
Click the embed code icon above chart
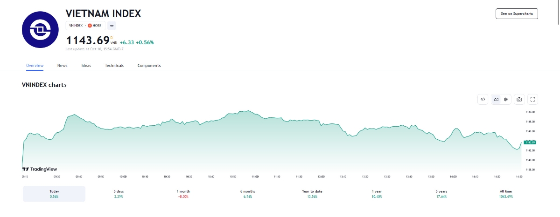(483, 99)
